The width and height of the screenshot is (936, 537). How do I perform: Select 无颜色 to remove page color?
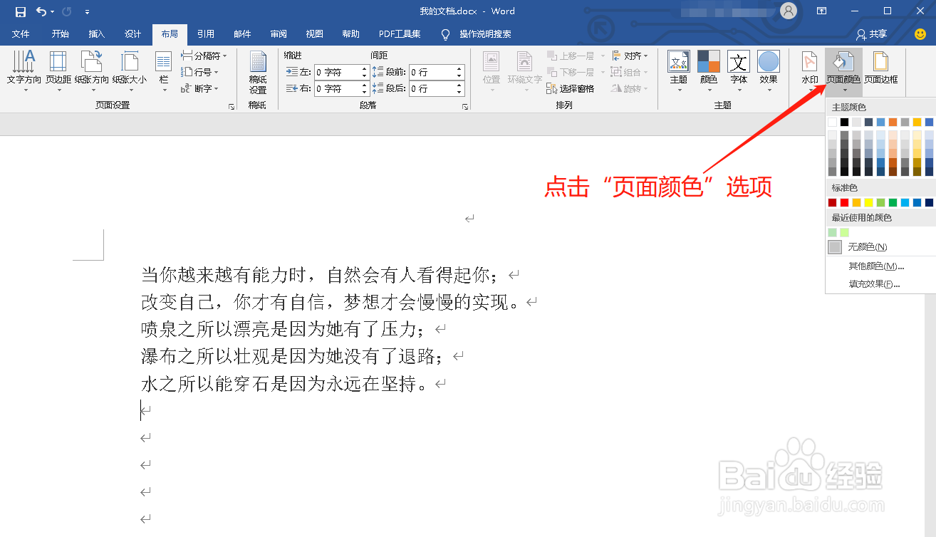tap(863, 248)
